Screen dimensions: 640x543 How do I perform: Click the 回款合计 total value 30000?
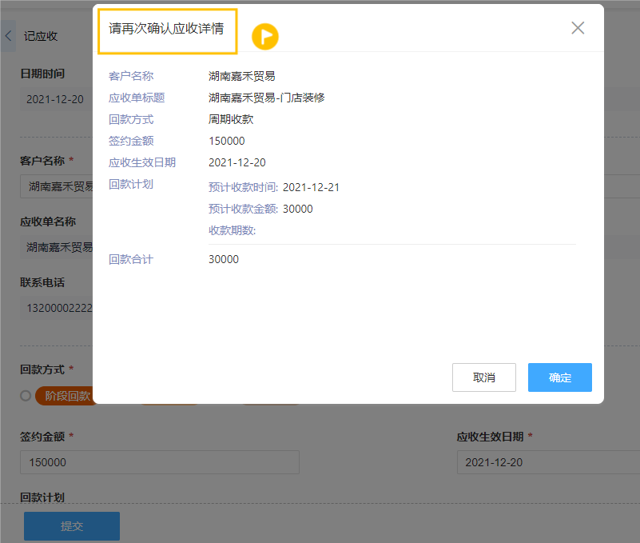224,259
